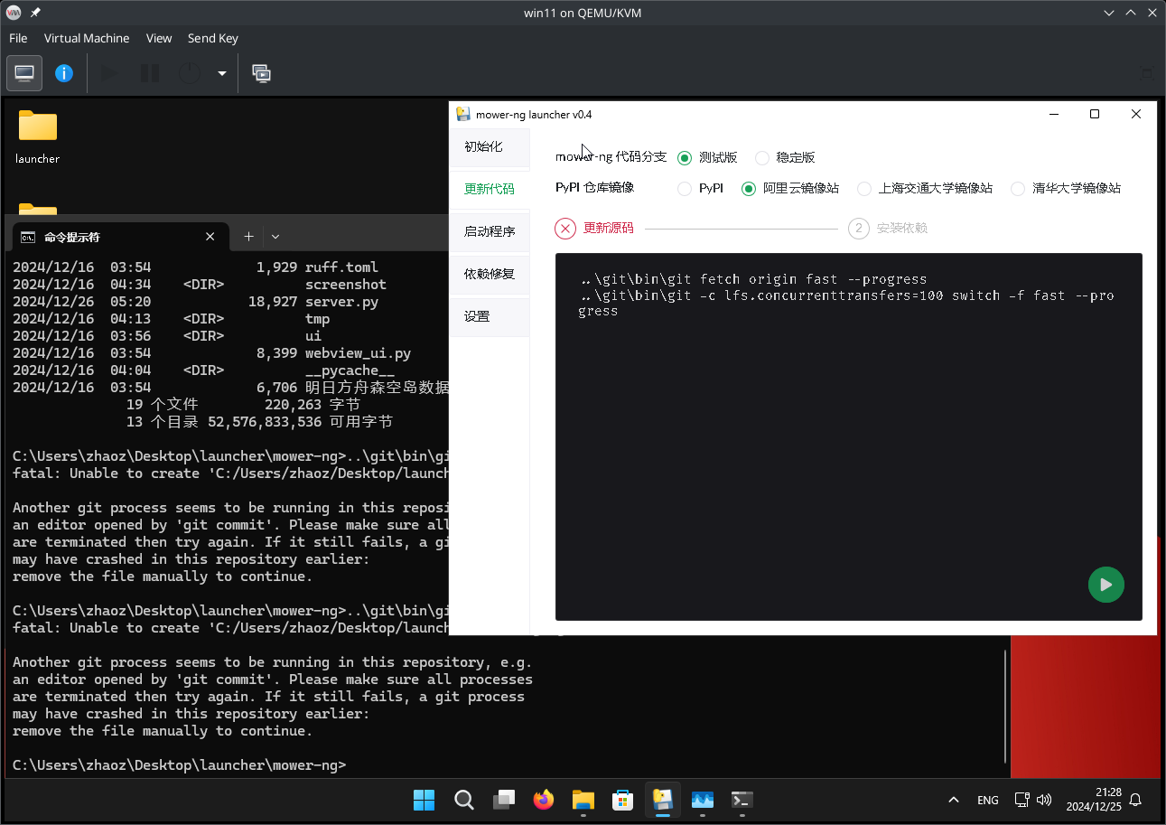Show the graphical console monitor button

24,73
